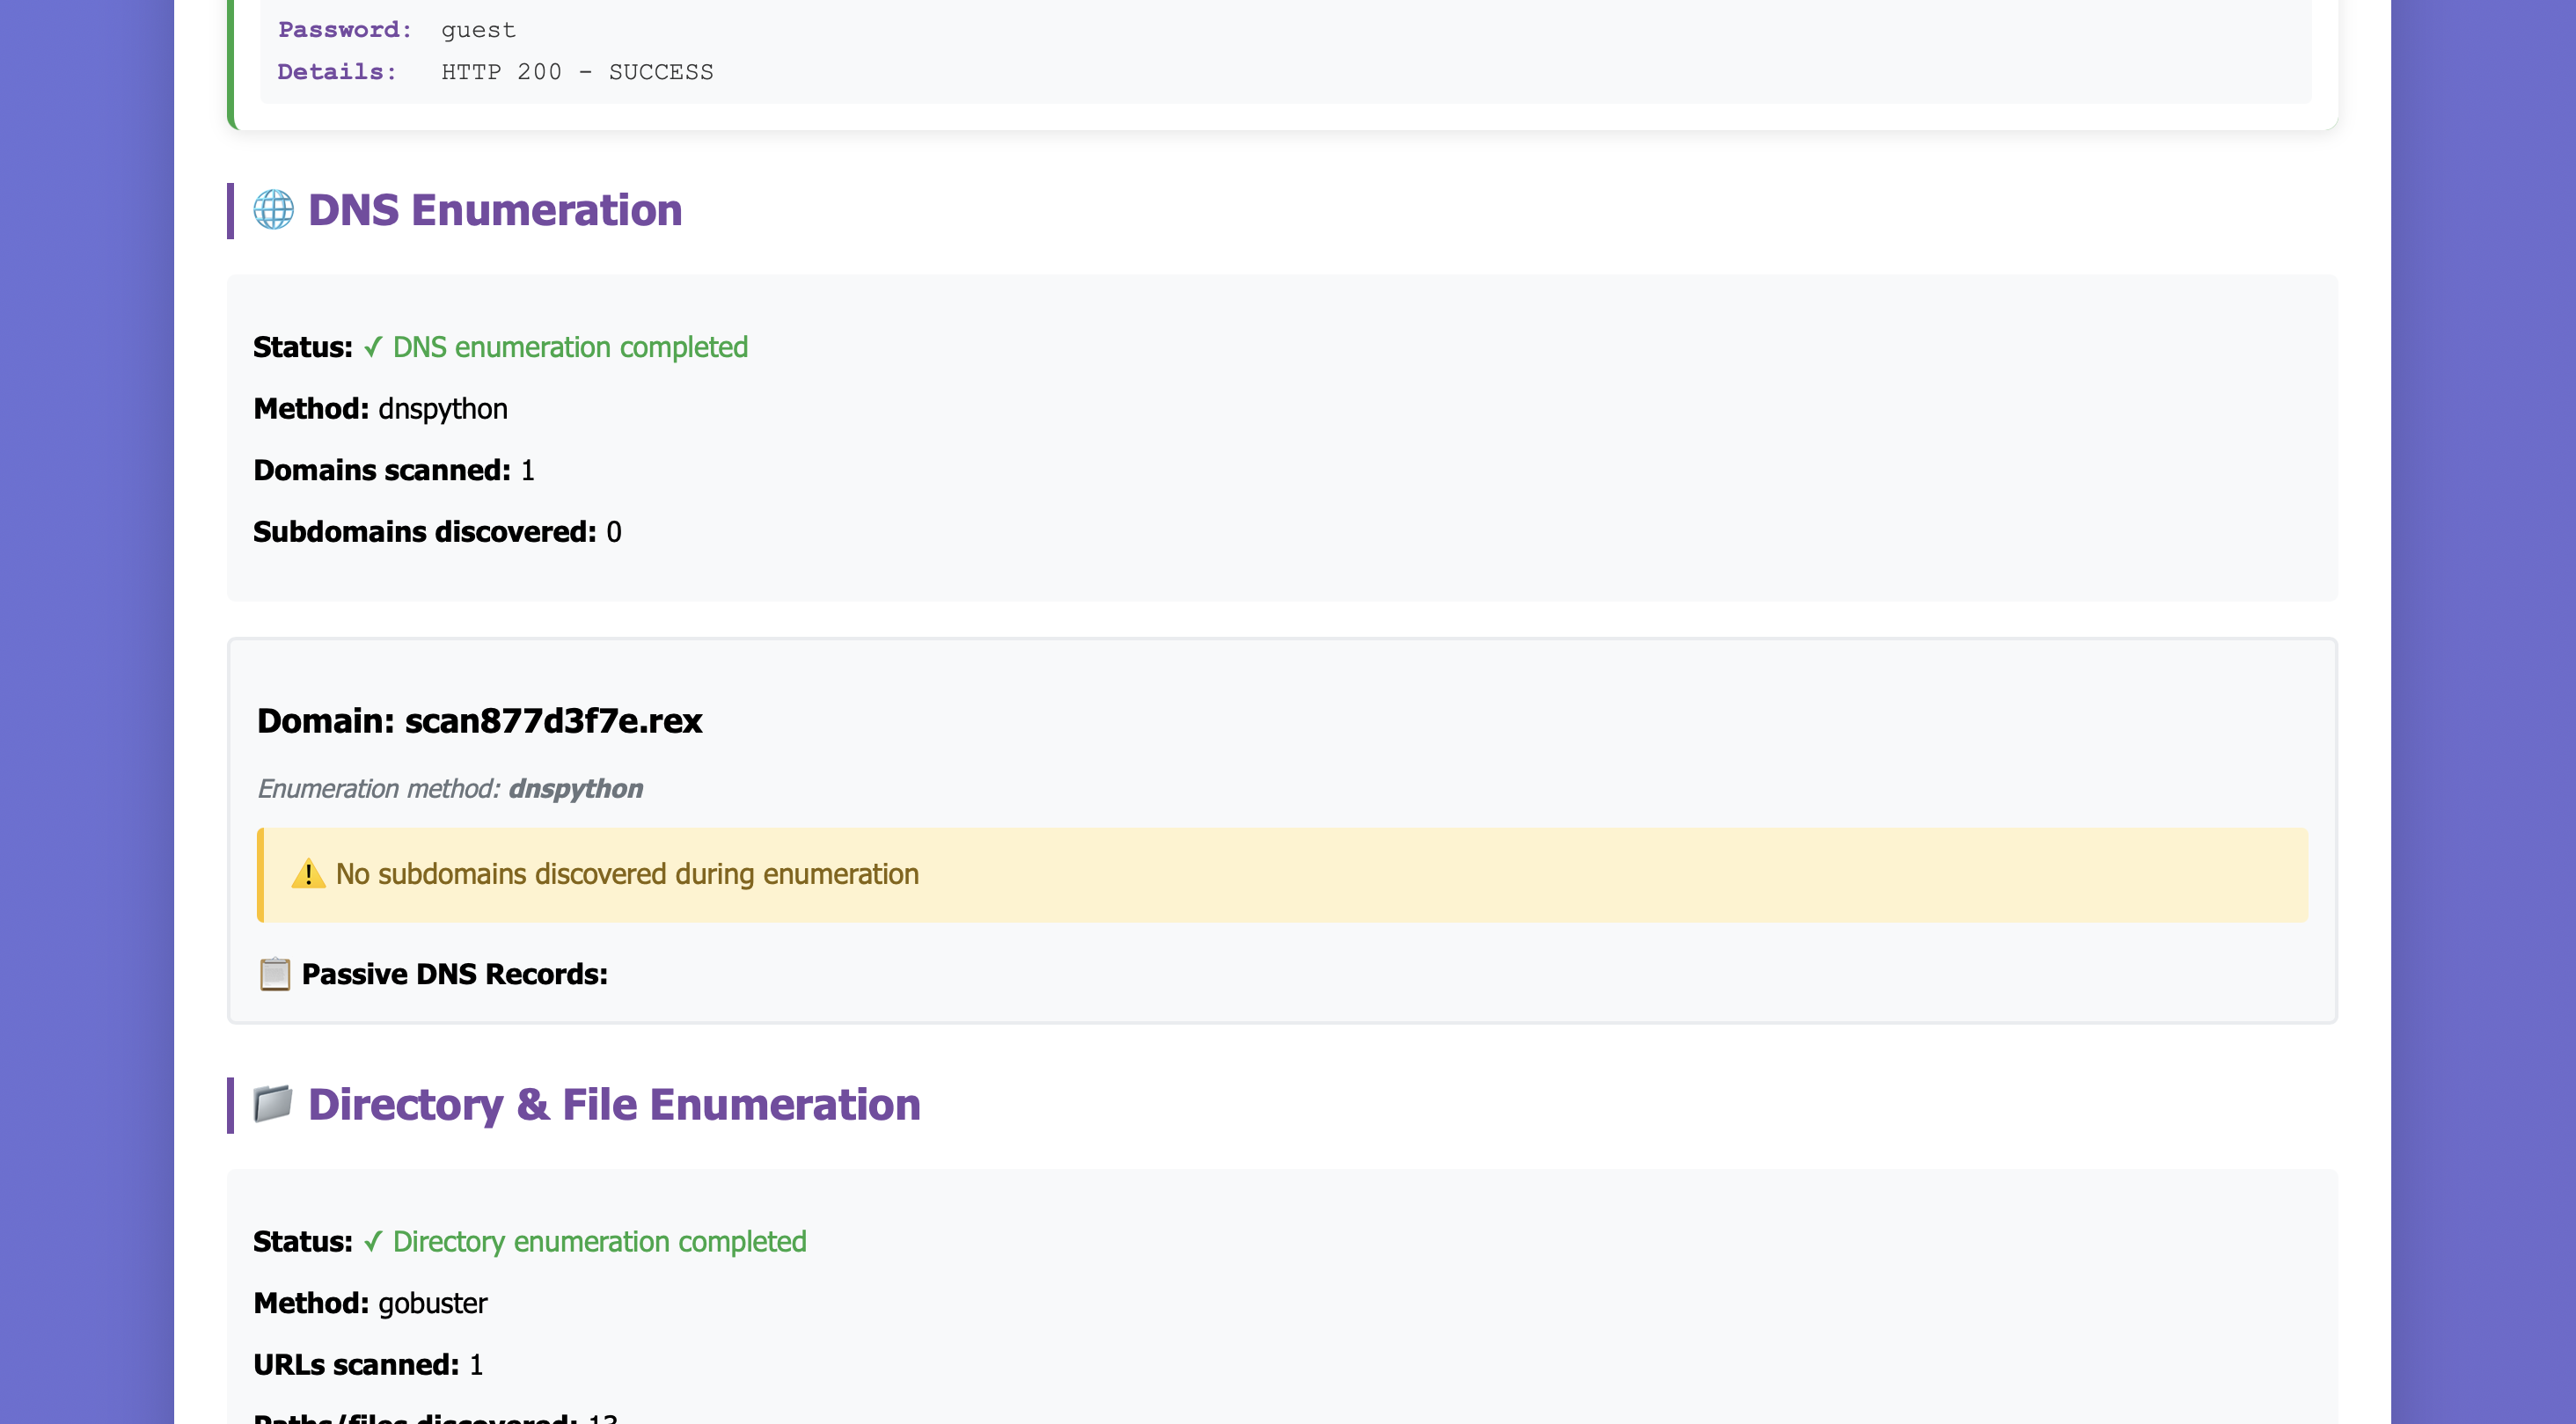Click the folder icon beside Directory & File Enumeration

pos(272,1104)
